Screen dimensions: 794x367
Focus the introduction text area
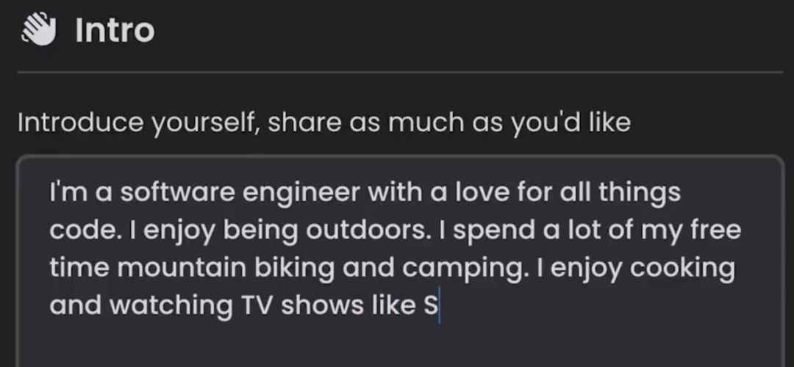(x=401, y=261)
